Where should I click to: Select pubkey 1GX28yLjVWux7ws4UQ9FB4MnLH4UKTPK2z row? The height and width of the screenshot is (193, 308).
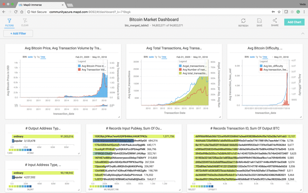click(x=134, y=136)
